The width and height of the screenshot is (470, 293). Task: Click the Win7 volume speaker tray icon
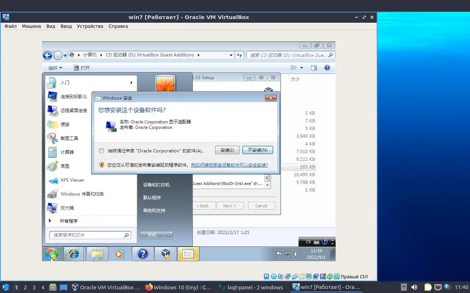coord(296,254)
